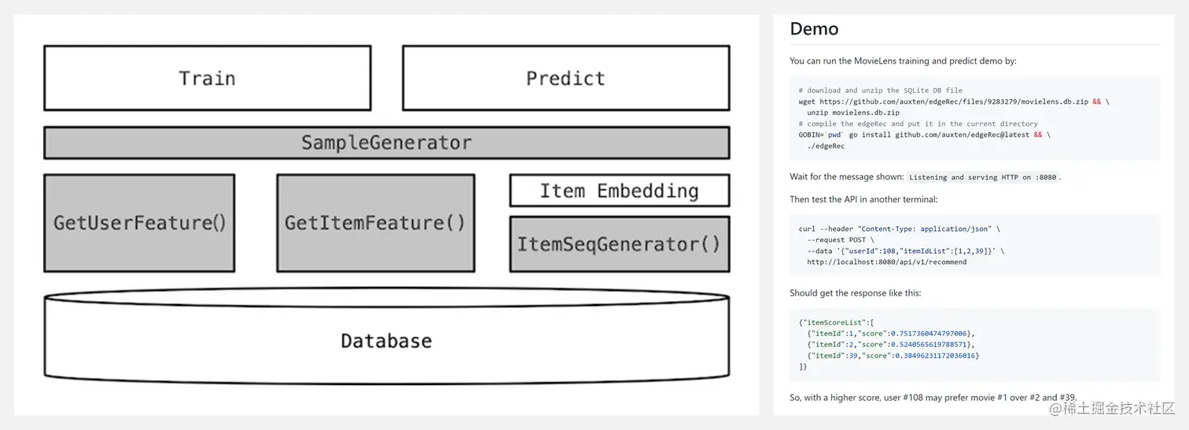The width and height of the screenshot is (1189, 430).
Task: Click the ./edgeRec command line
Action: tap(826, 145)
